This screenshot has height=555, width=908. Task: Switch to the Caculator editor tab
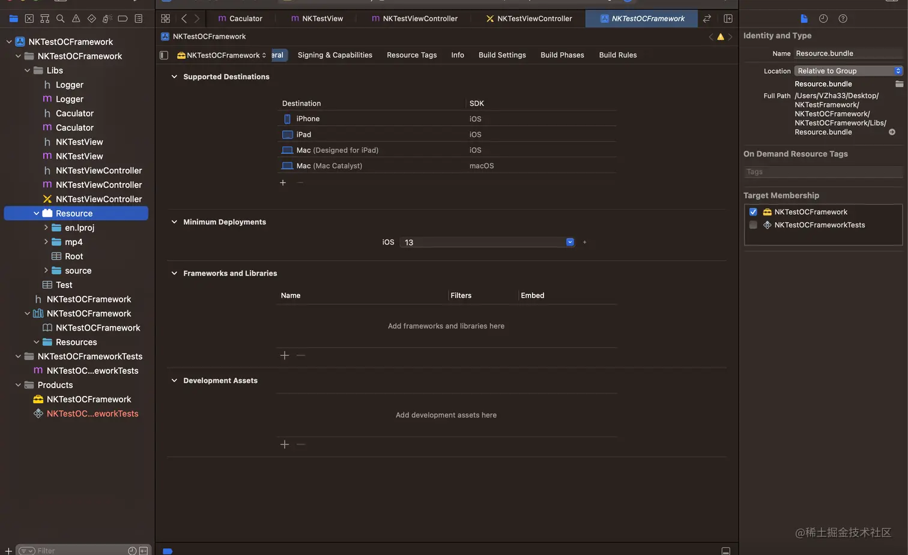pos(240,19)
